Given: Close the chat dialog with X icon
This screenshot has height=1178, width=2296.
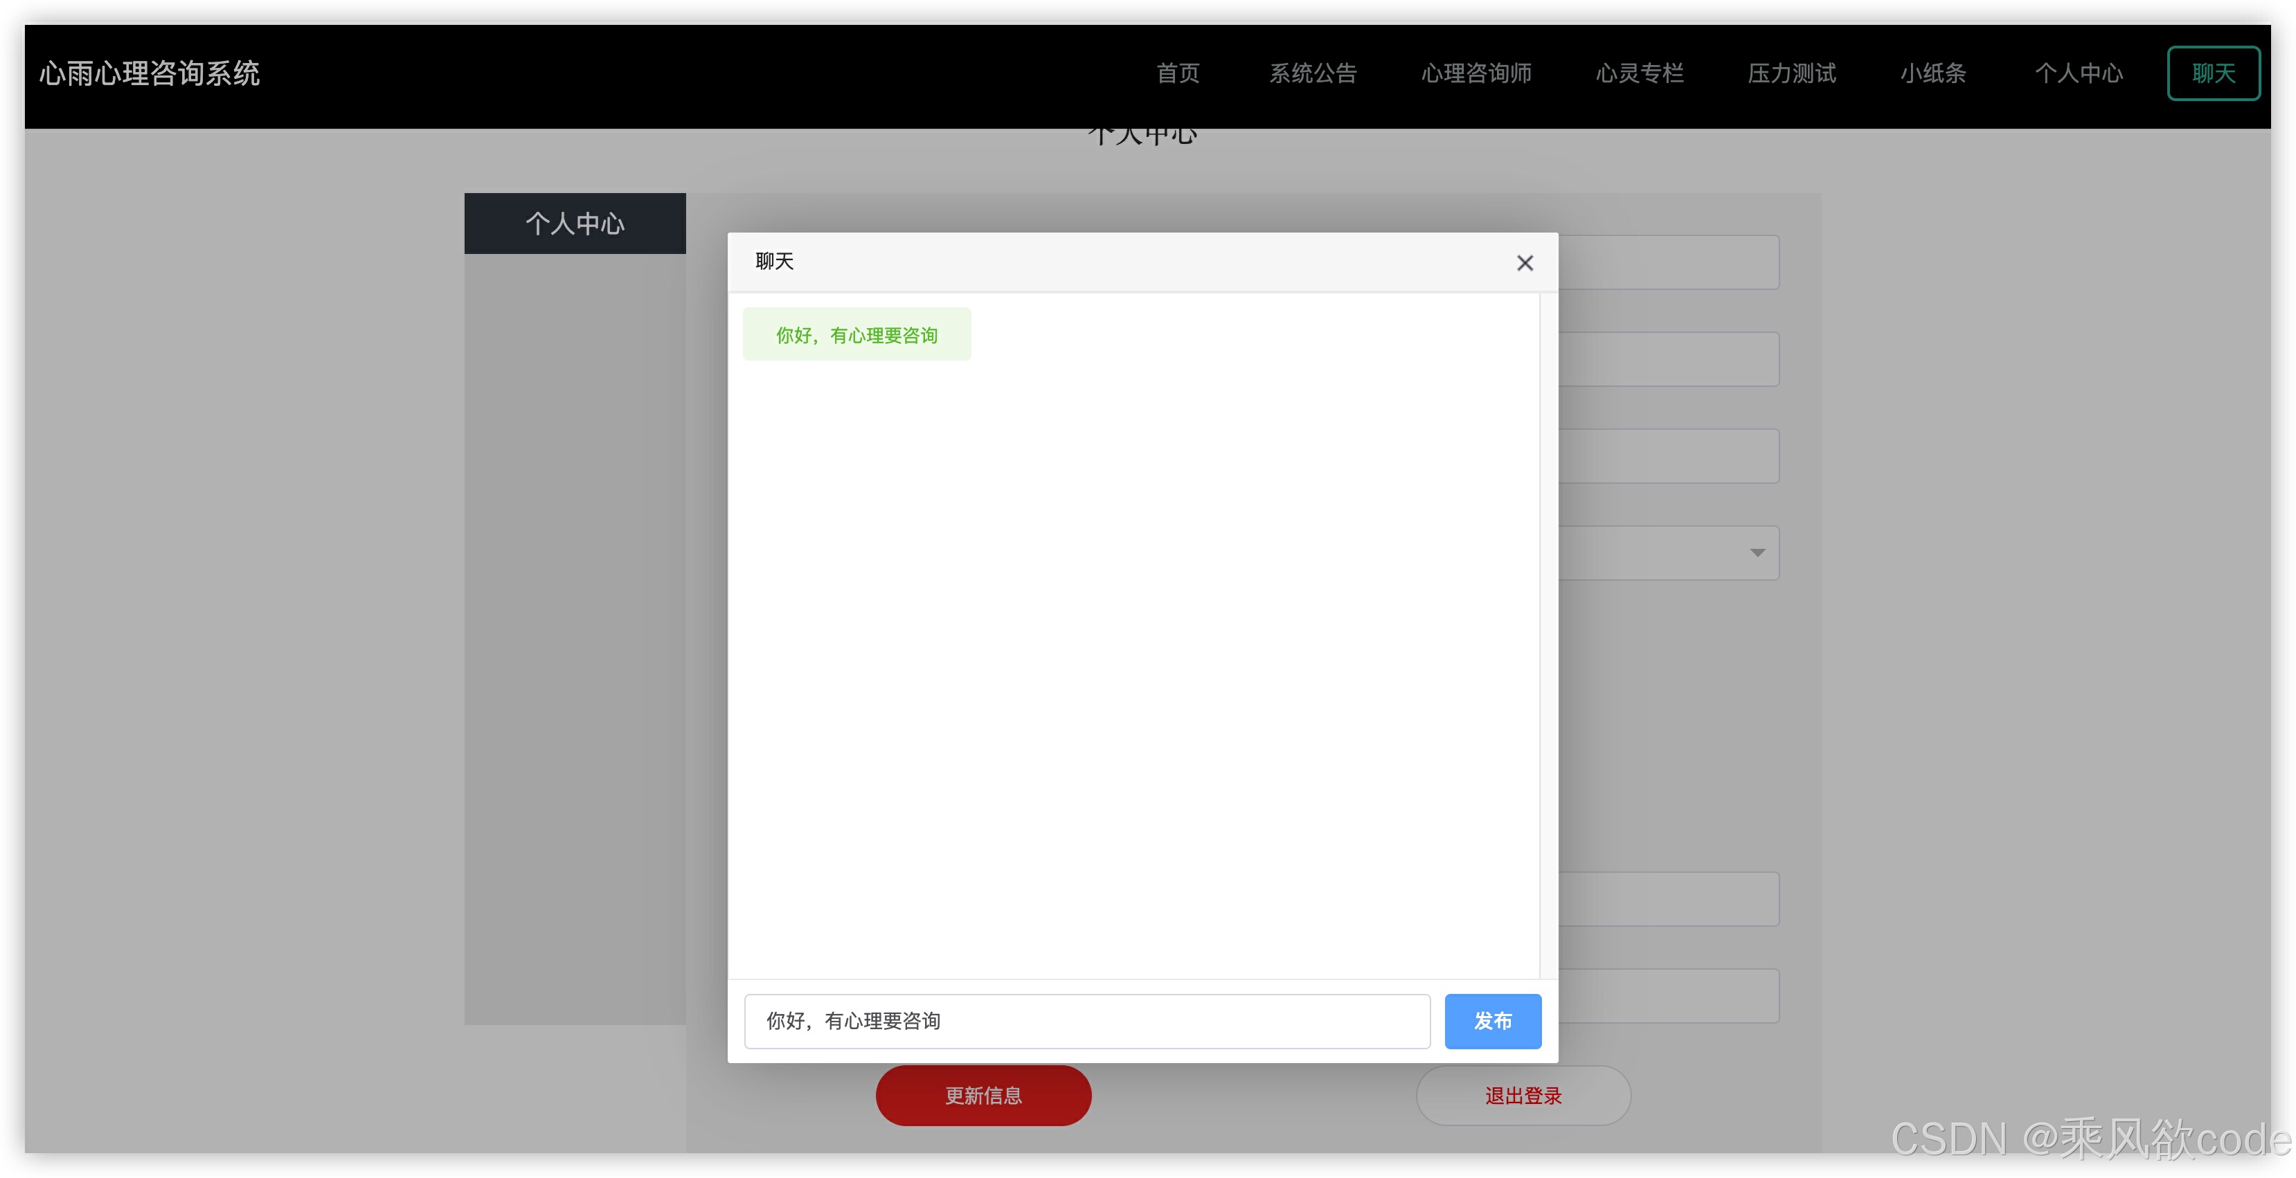Looking at the screenshot, I should (1524, 263).
